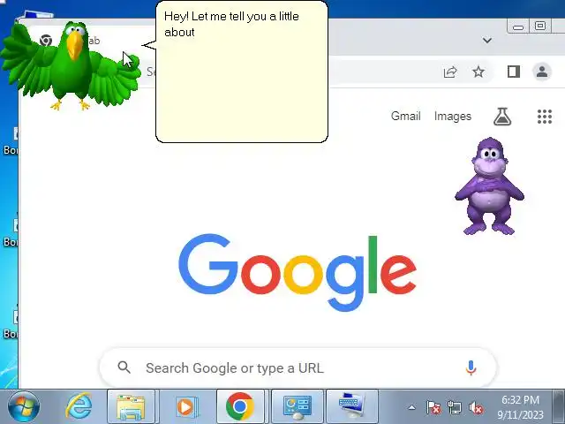Click the purple Bonzi gorilla character
This screenshot has width=565, height=424.
[x=489, y=186]
